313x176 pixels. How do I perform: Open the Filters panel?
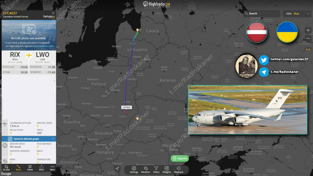(x=156, y=170)
